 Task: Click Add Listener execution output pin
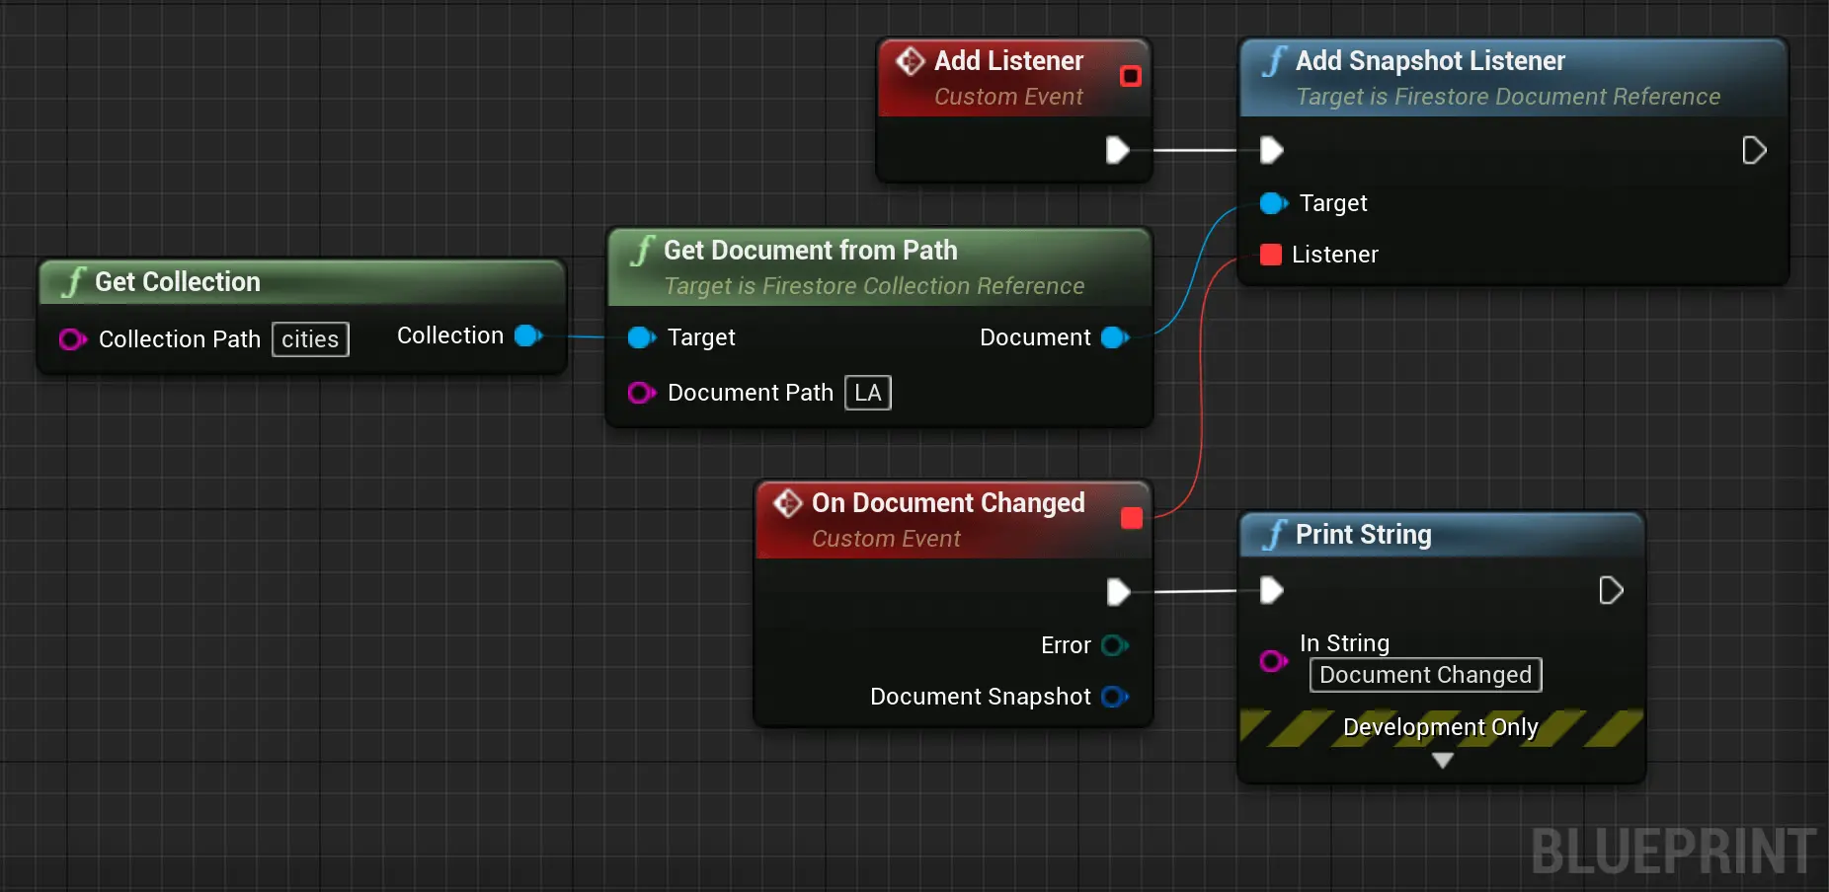coord(1117,150)
